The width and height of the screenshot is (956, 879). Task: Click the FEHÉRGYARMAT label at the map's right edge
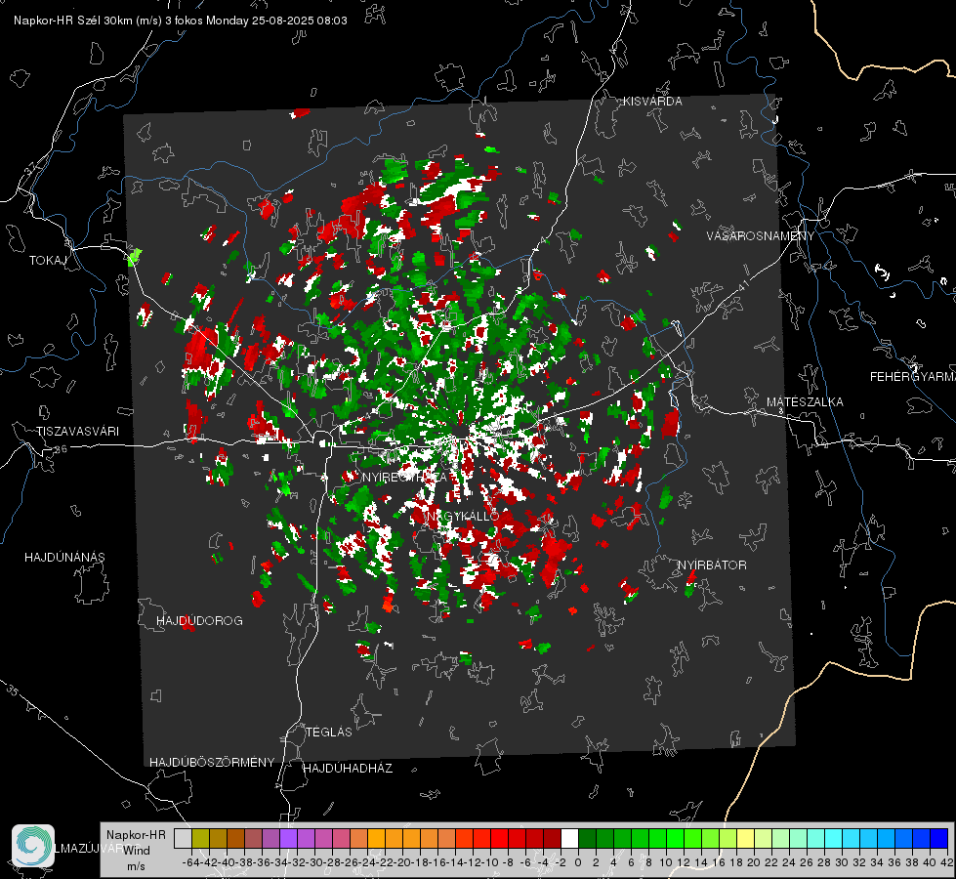[x=912, y=377]
